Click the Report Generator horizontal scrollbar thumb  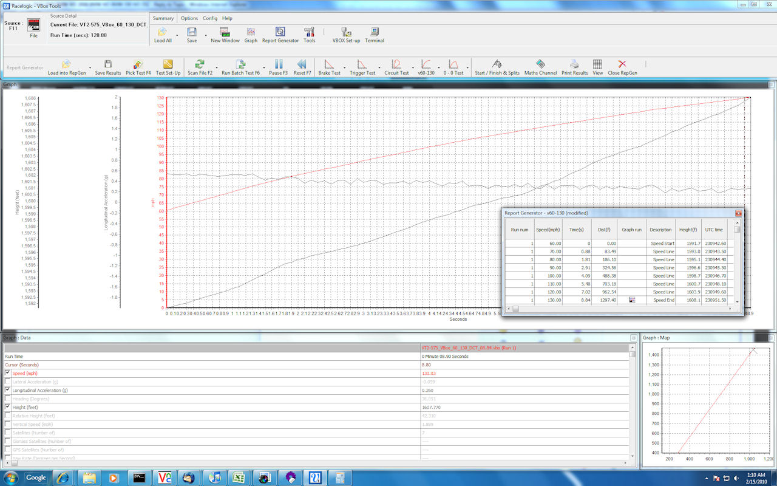coord(515,309)
